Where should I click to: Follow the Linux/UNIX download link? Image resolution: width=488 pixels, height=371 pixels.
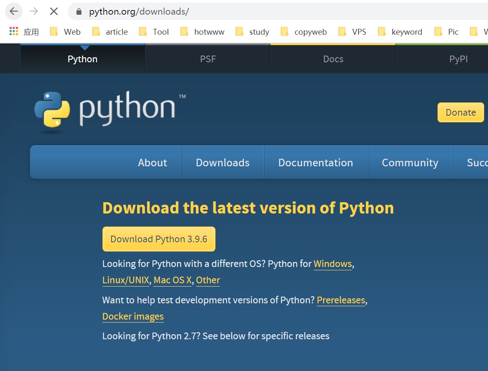pos(126,280)
